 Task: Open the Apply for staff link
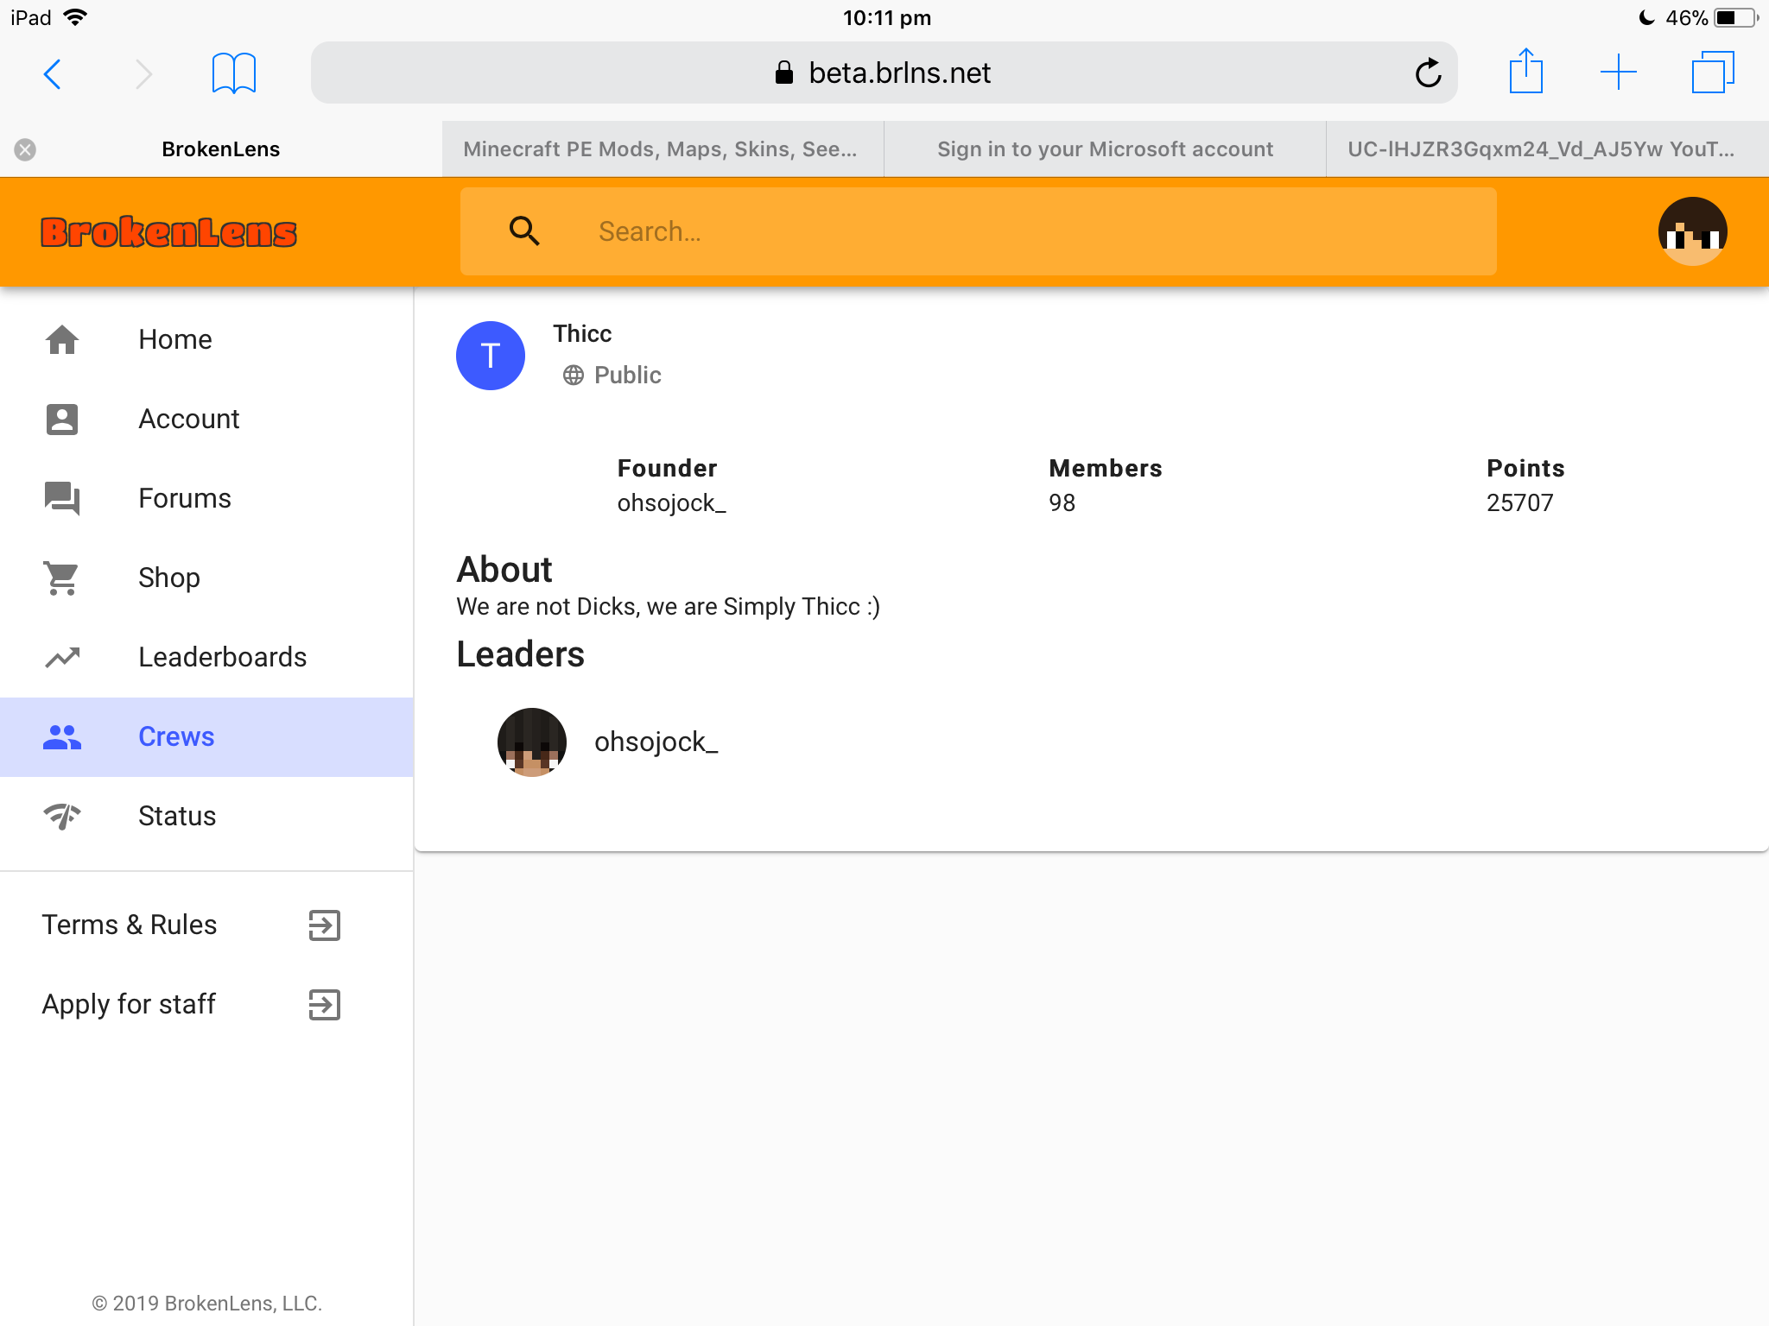129,1004
